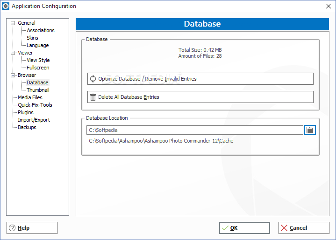Click the application icon in the title bar
The height and width of the screenshot is (240, 336).
6,6
